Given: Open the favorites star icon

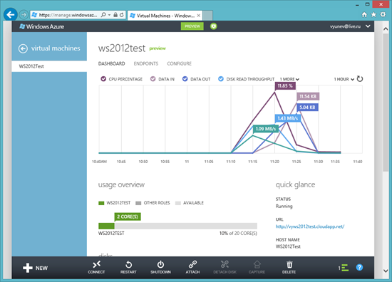Looking at the screenshot, I should point(373,15).
